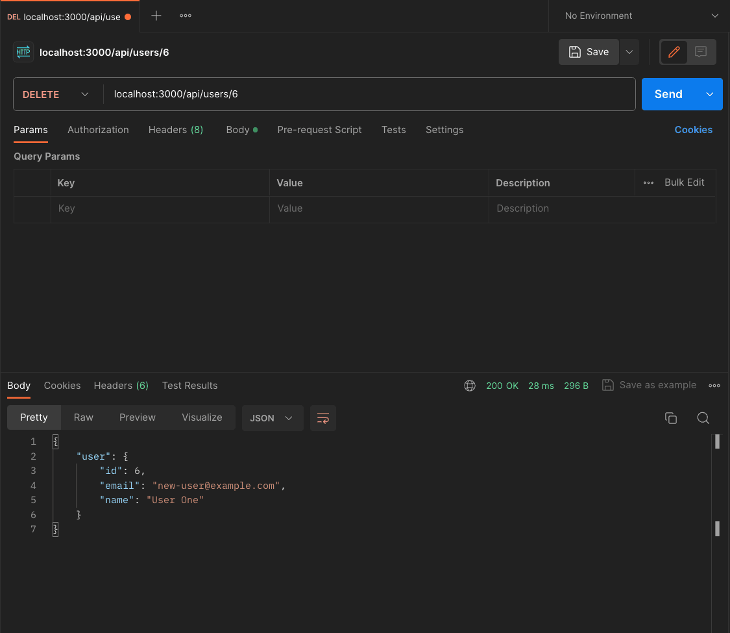Switch to the Headers (8) request tab

point(175,130)
